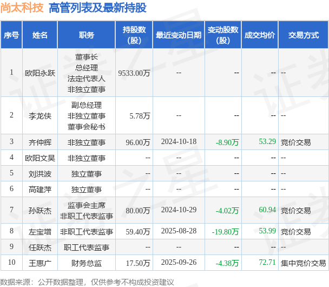Select the -8.90万 change value

(227, 142)
